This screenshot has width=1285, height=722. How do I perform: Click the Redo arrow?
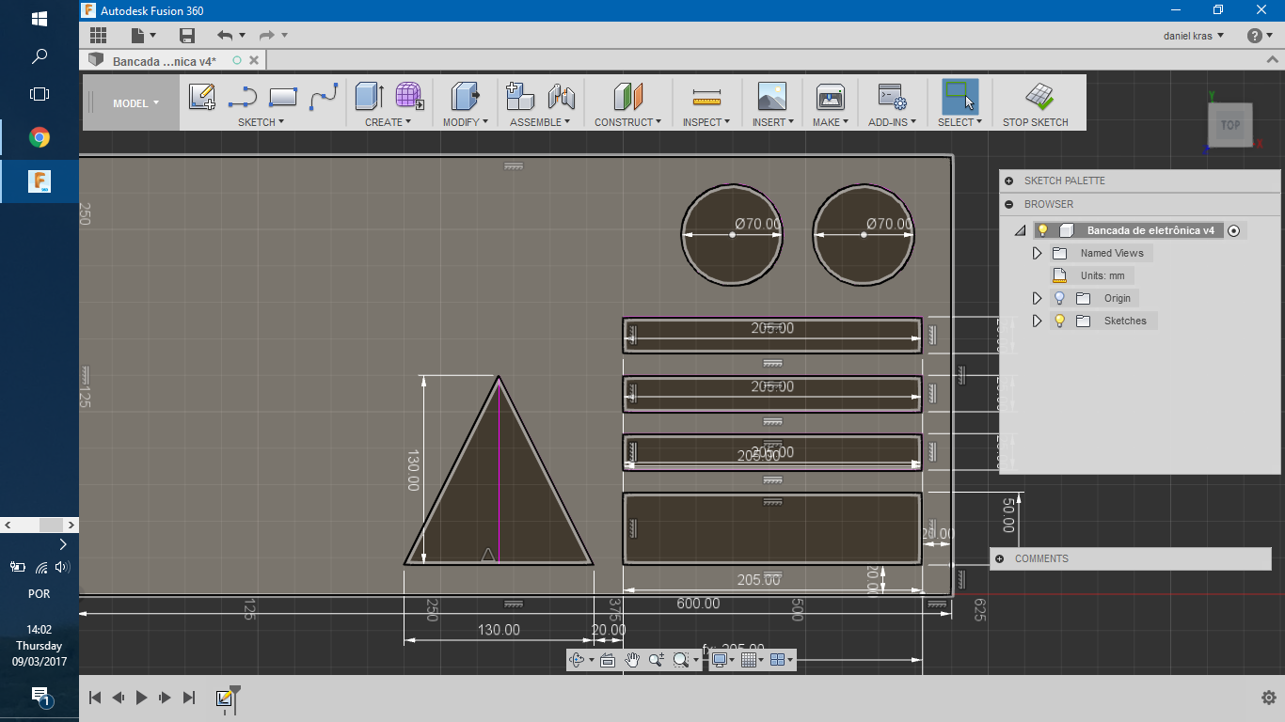point(267,36)
